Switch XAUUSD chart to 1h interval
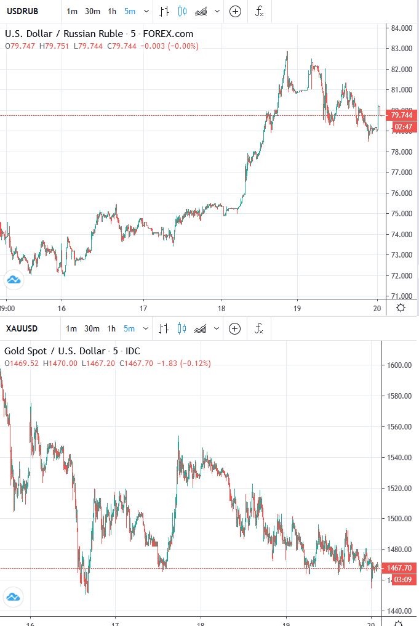This screenshot has width=419, height=626. (x=111, y=328)
